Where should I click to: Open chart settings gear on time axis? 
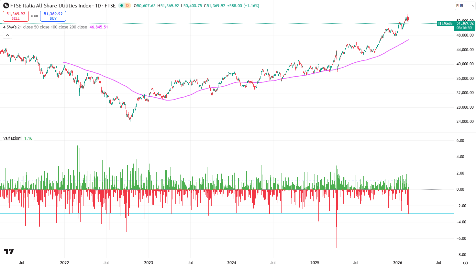coord(465,263)
